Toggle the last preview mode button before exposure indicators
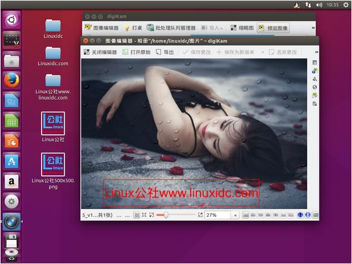 pos(290,215)
